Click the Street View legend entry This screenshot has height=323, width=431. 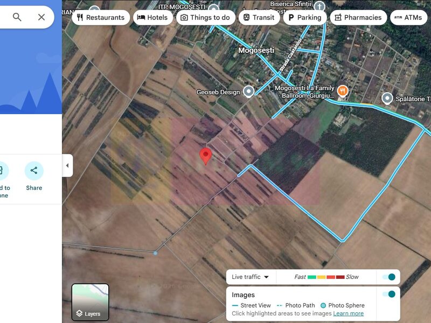(251, 305)
